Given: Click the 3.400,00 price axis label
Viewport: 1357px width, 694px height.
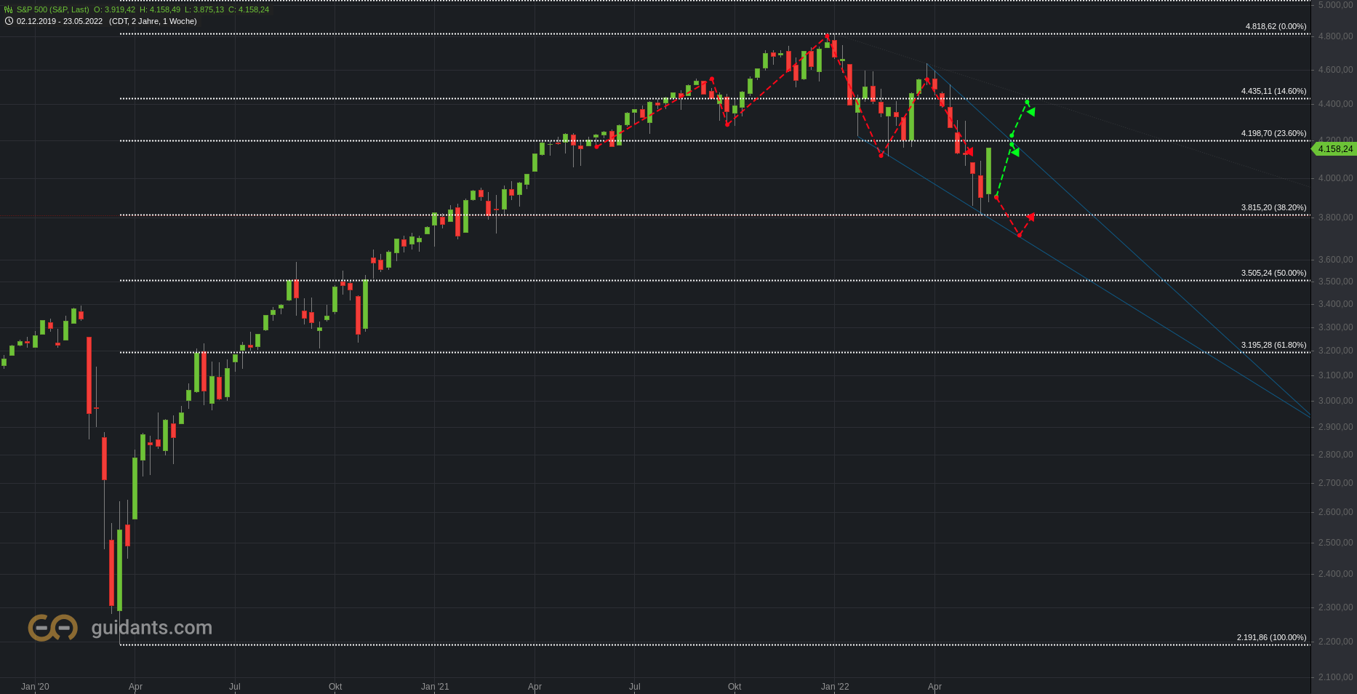Looking at the screenshot, I should pyautogui.click(x=1335, y=304).
